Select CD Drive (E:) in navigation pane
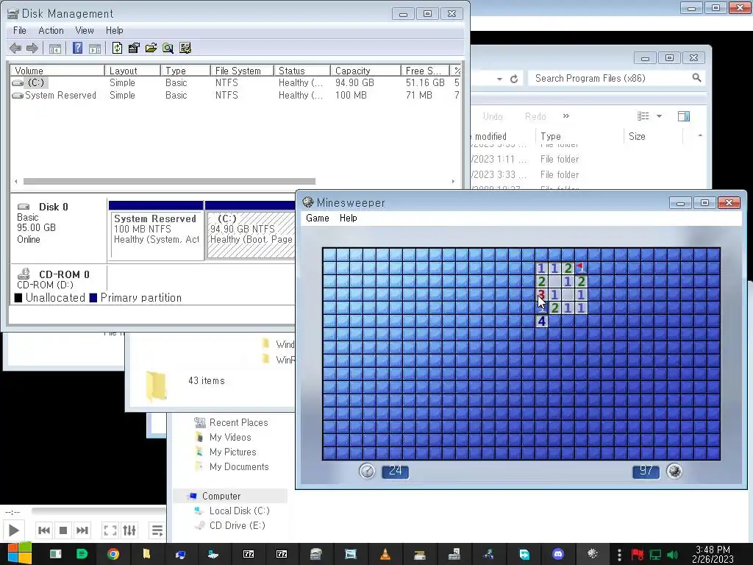Viewport: 753px width, 565px height. coord(238,525)
